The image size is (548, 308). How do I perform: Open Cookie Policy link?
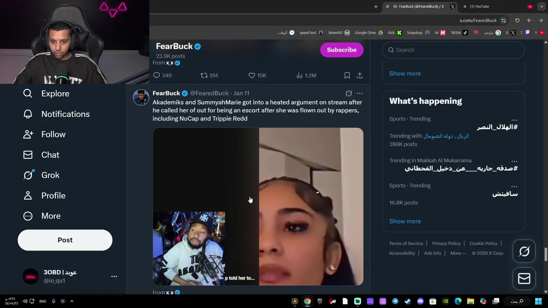click(x=483, y=243)
